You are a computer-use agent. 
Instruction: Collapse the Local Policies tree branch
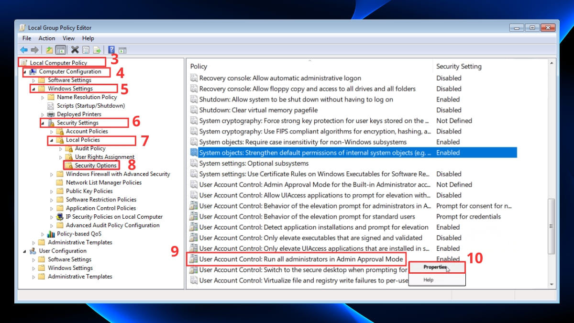click(52, 140)
